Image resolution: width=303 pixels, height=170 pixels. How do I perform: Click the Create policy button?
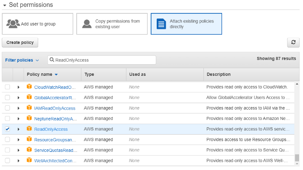coord(20,42)
